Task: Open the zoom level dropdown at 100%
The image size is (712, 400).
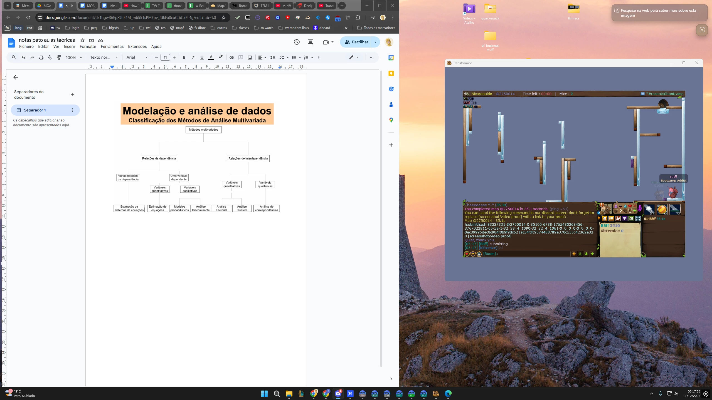Action: [74, 58]
